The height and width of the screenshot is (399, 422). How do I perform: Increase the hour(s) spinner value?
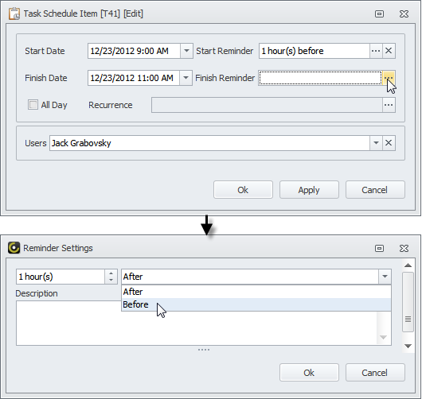coord(111,273)
